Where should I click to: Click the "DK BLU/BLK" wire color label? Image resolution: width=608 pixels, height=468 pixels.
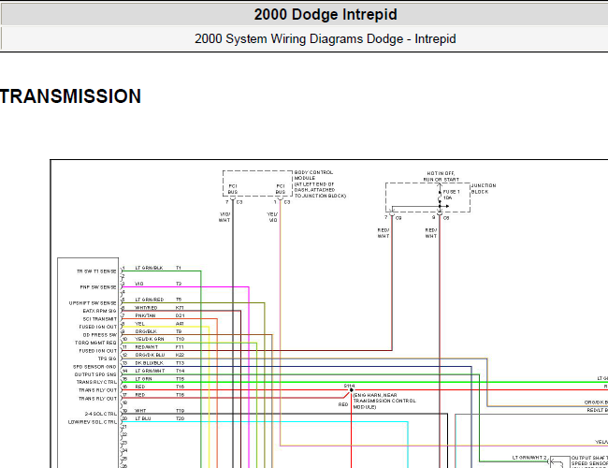coord(149,363)
